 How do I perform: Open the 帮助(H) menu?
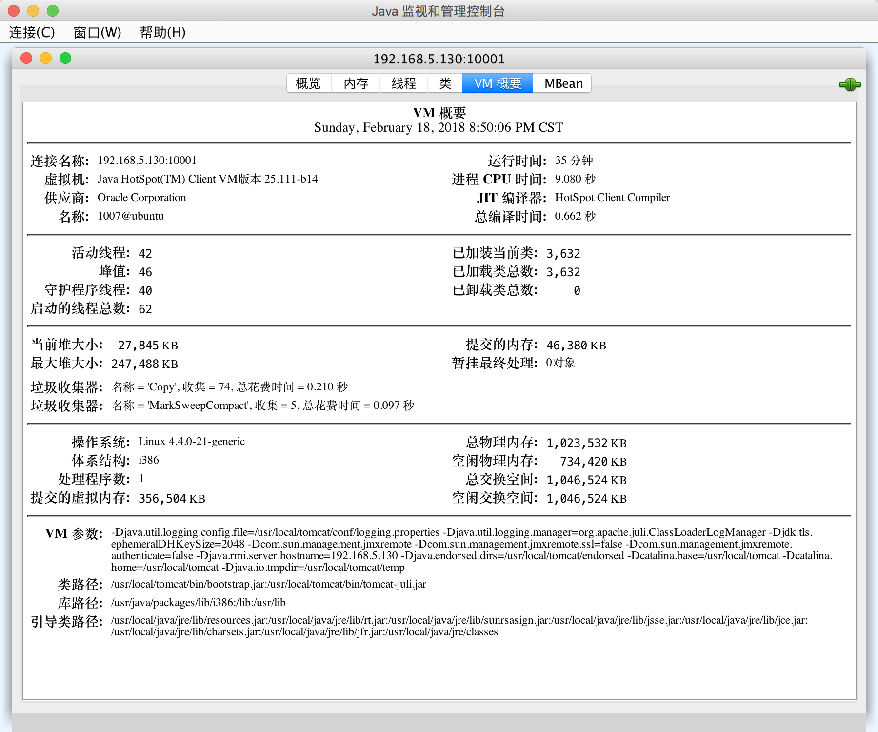(162, 32)
